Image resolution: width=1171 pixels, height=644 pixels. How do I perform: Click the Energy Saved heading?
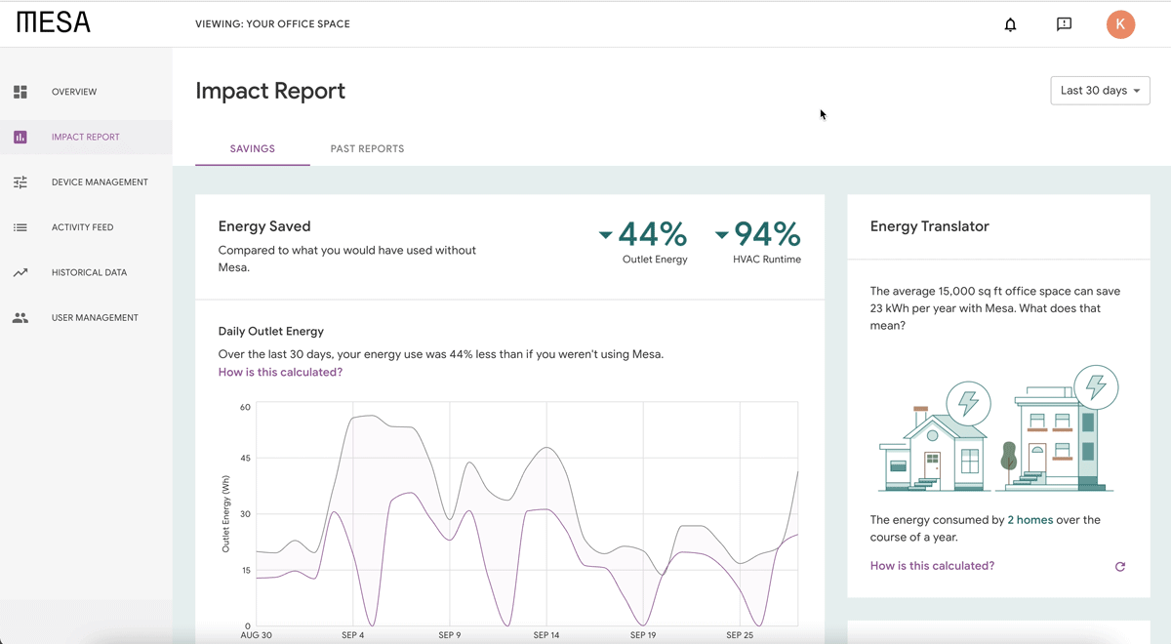(264, 226)
